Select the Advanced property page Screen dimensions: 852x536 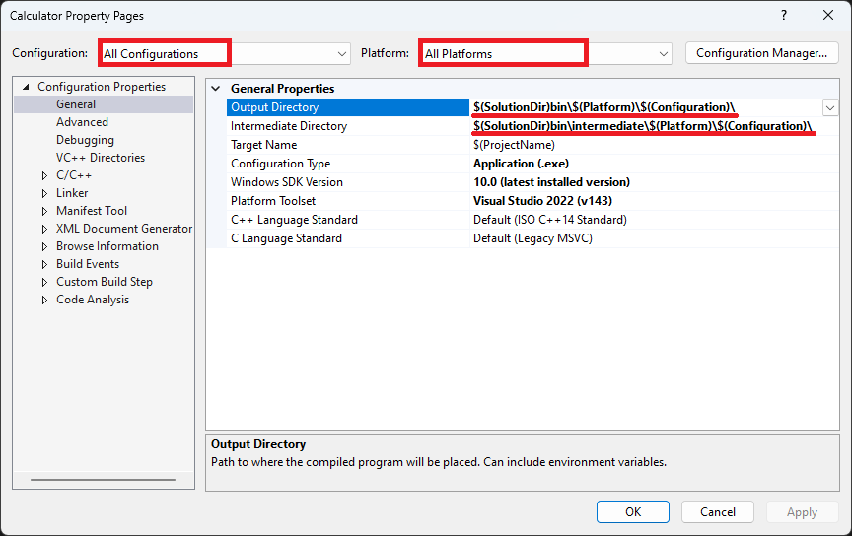[x=82, y=122]
